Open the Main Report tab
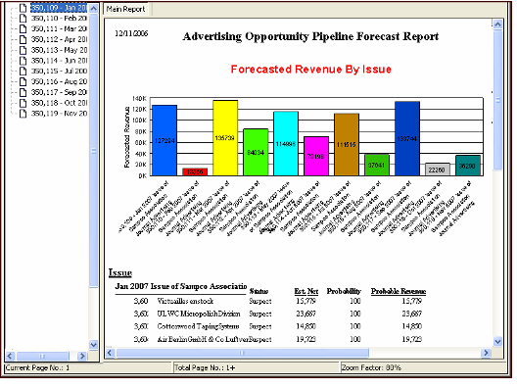Viewport: 517px width, 388px height. (x=125, y=9)
